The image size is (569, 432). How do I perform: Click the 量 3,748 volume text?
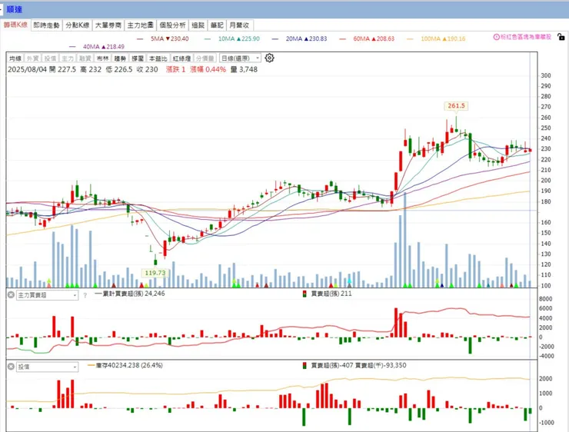(244, 70)
